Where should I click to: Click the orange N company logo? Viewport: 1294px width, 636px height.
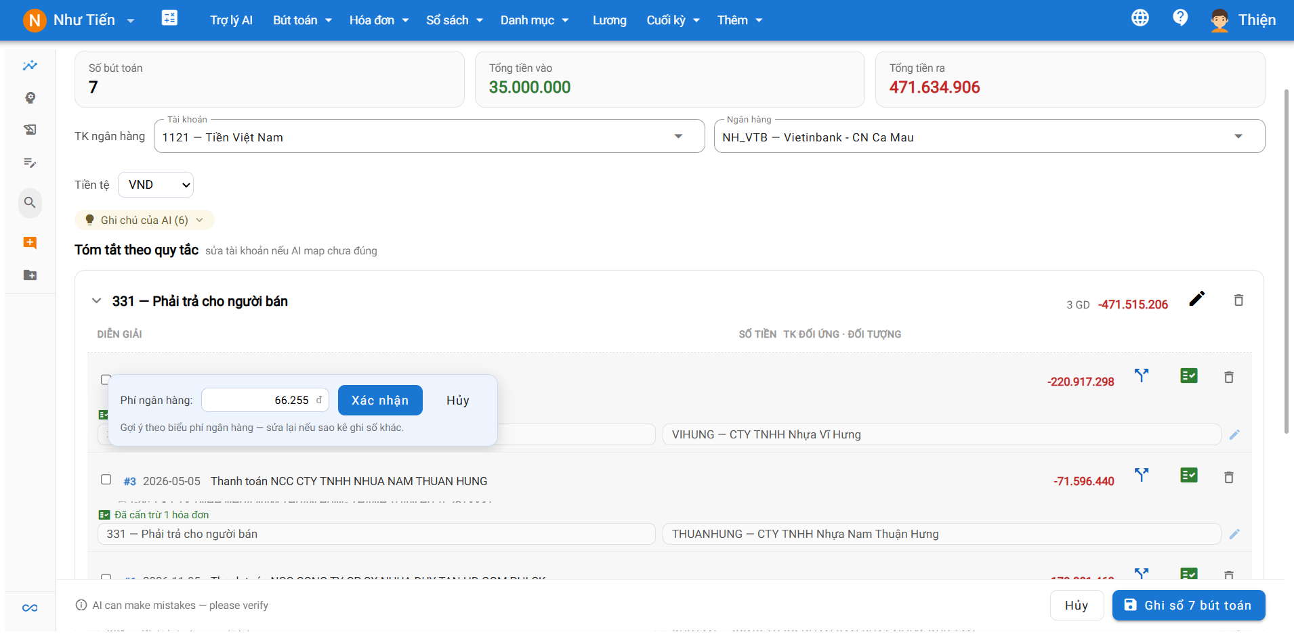coord(35,20)
